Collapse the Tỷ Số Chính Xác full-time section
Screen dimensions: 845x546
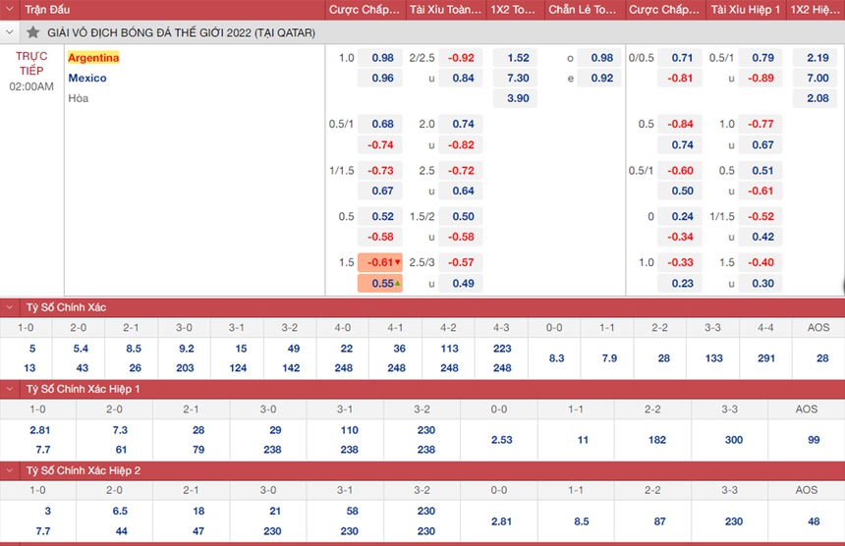click(11, 307)
